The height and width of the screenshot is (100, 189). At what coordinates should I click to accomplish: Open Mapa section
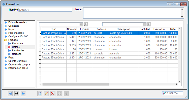(11, 29)
